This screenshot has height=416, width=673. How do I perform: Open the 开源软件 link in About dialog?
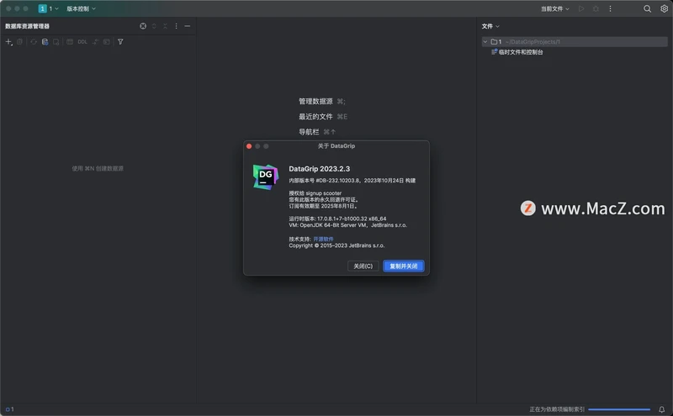323,239
